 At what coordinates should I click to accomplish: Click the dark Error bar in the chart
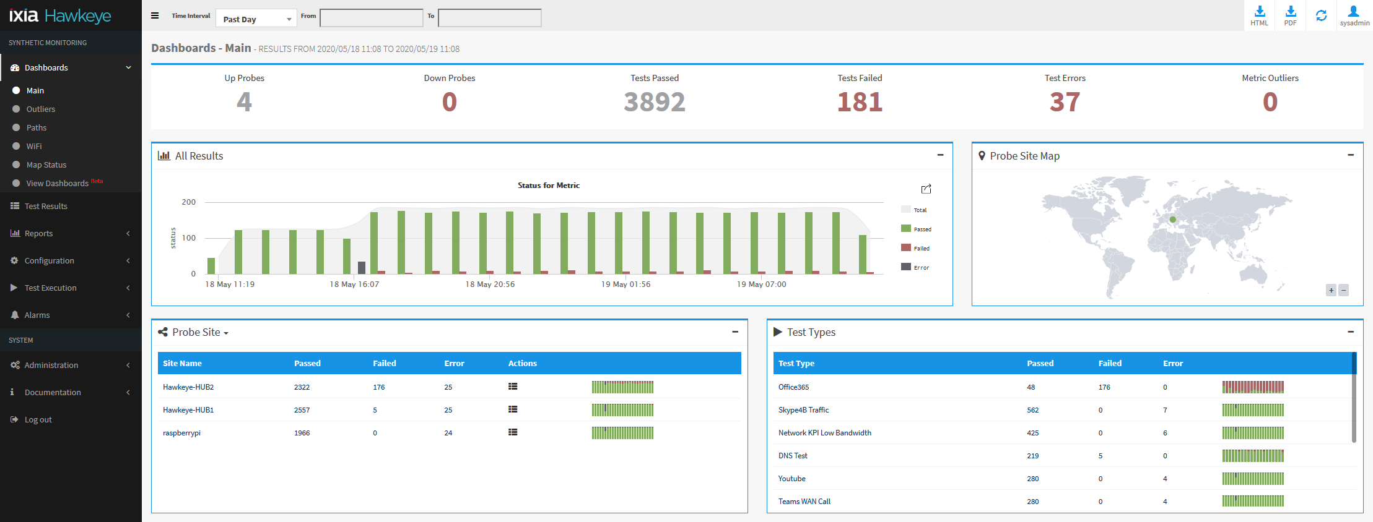[x=362, y=267]
